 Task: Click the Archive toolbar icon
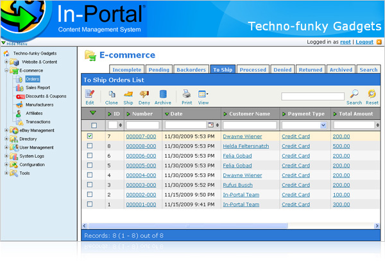(x=163, y=94)
